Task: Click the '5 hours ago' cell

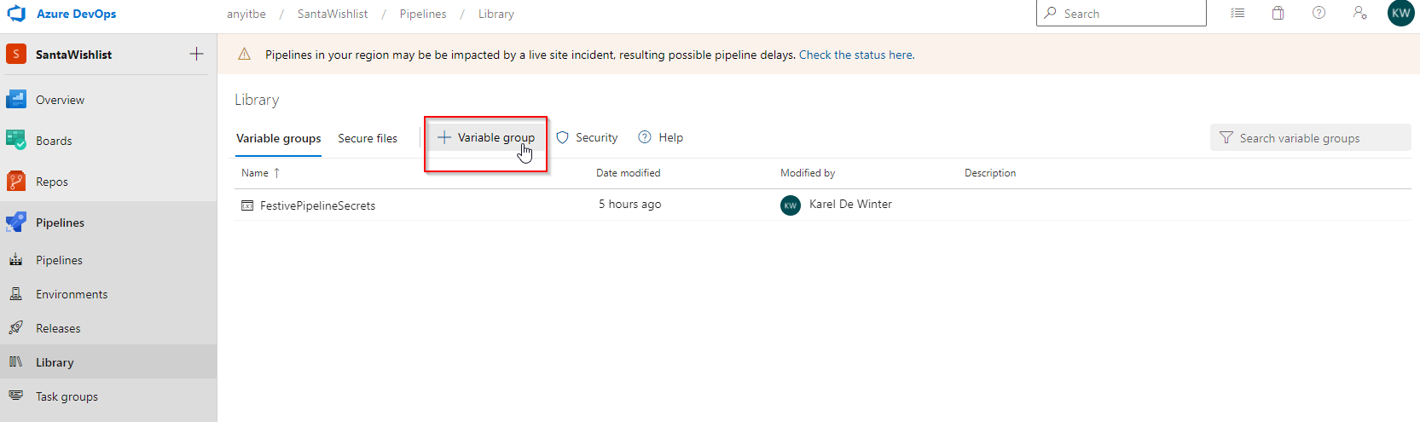Action: pos(629,205)
